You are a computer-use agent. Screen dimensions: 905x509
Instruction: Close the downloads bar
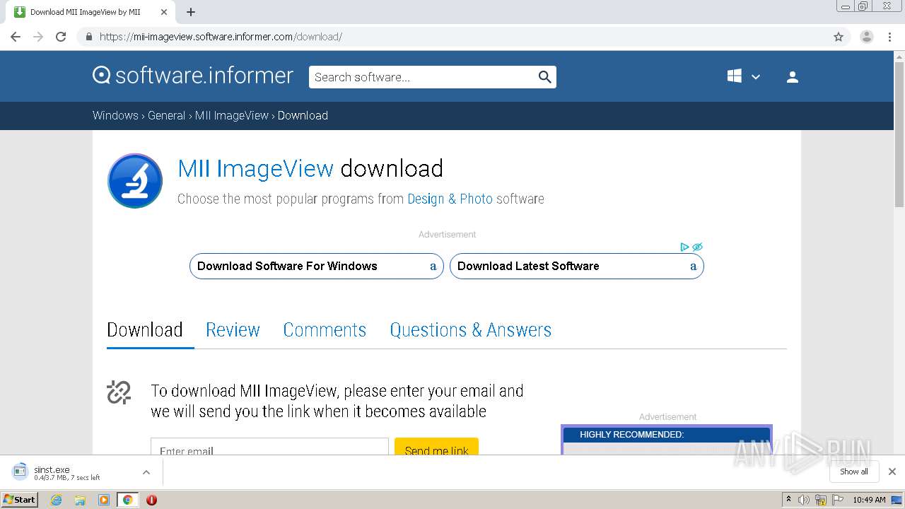tap(892, 472)
